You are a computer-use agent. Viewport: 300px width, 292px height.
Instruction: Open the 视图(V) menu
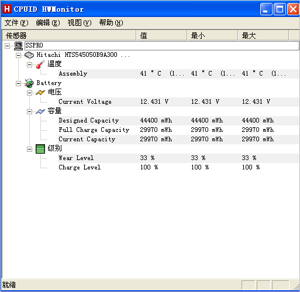(x=80, y=23)
